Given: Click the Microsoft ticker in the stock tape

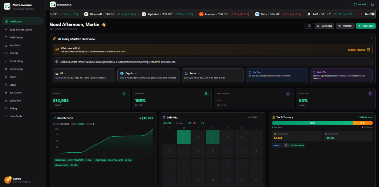Looking at the screenshot, I should click(x=110, y=14).
